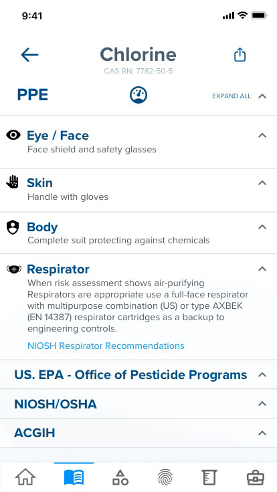Tap the toolbox briefcase icon in bottom bar

[x=256, y=477]
